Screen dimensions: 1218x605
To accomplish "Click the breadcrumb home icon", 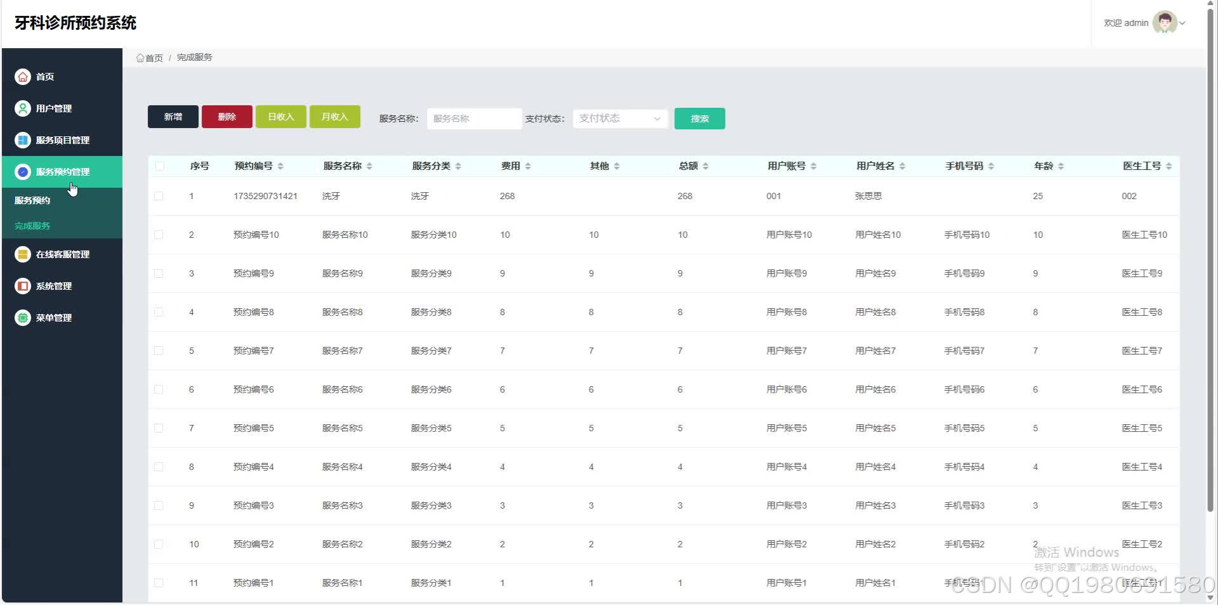I will (140, 58).
